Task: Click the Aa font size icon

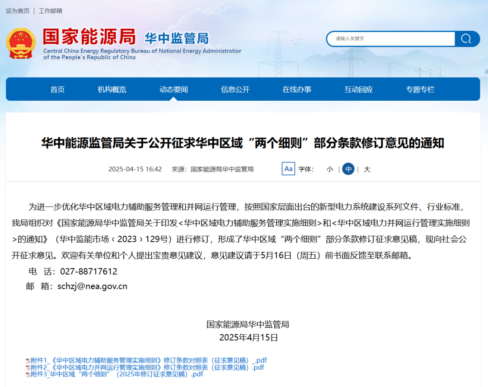Action: pyautogui.click(x=288, y=169)
